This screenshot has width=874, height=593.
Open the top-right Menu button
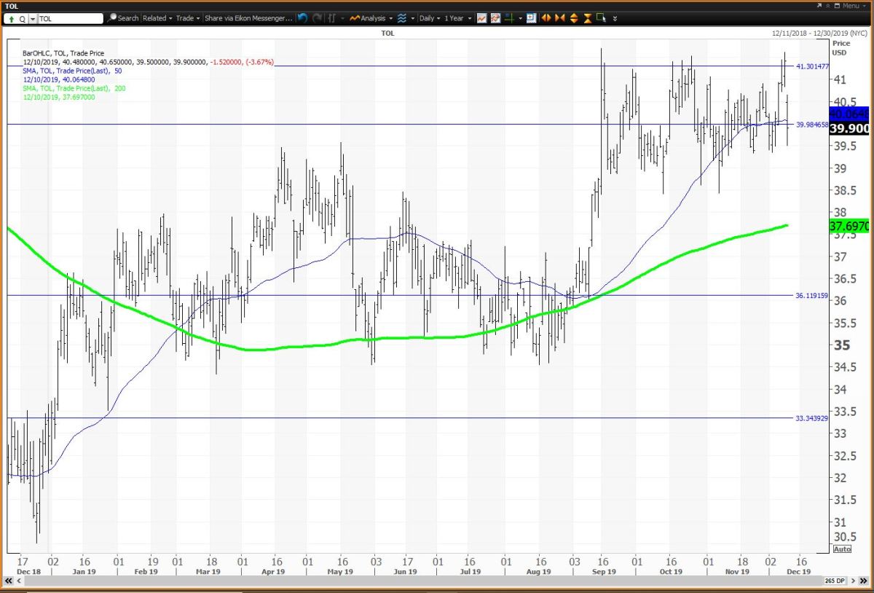(850, 5)
